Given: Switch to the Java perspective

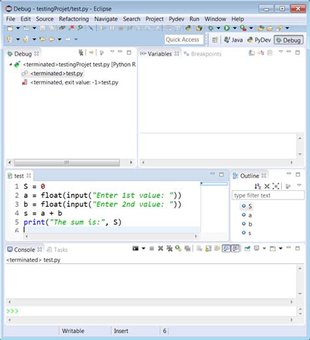Looking at the screenshot, I should click(233, 40).
